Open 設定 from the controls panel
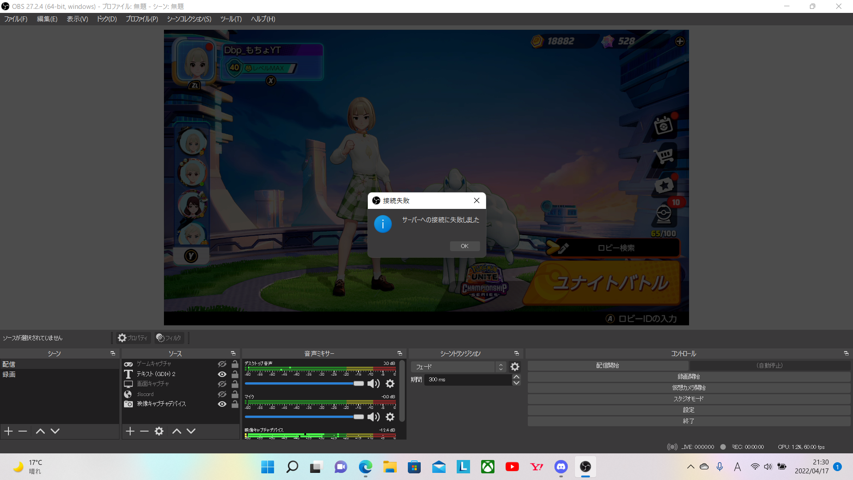 [x=689, y=410]
